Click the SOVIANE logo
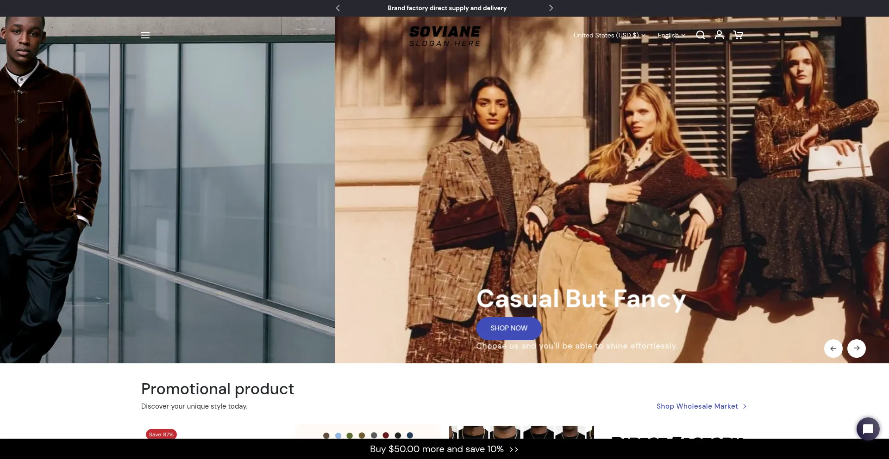Screen dimensions: 889x459 pyautogui.click(x=444, y=36)
